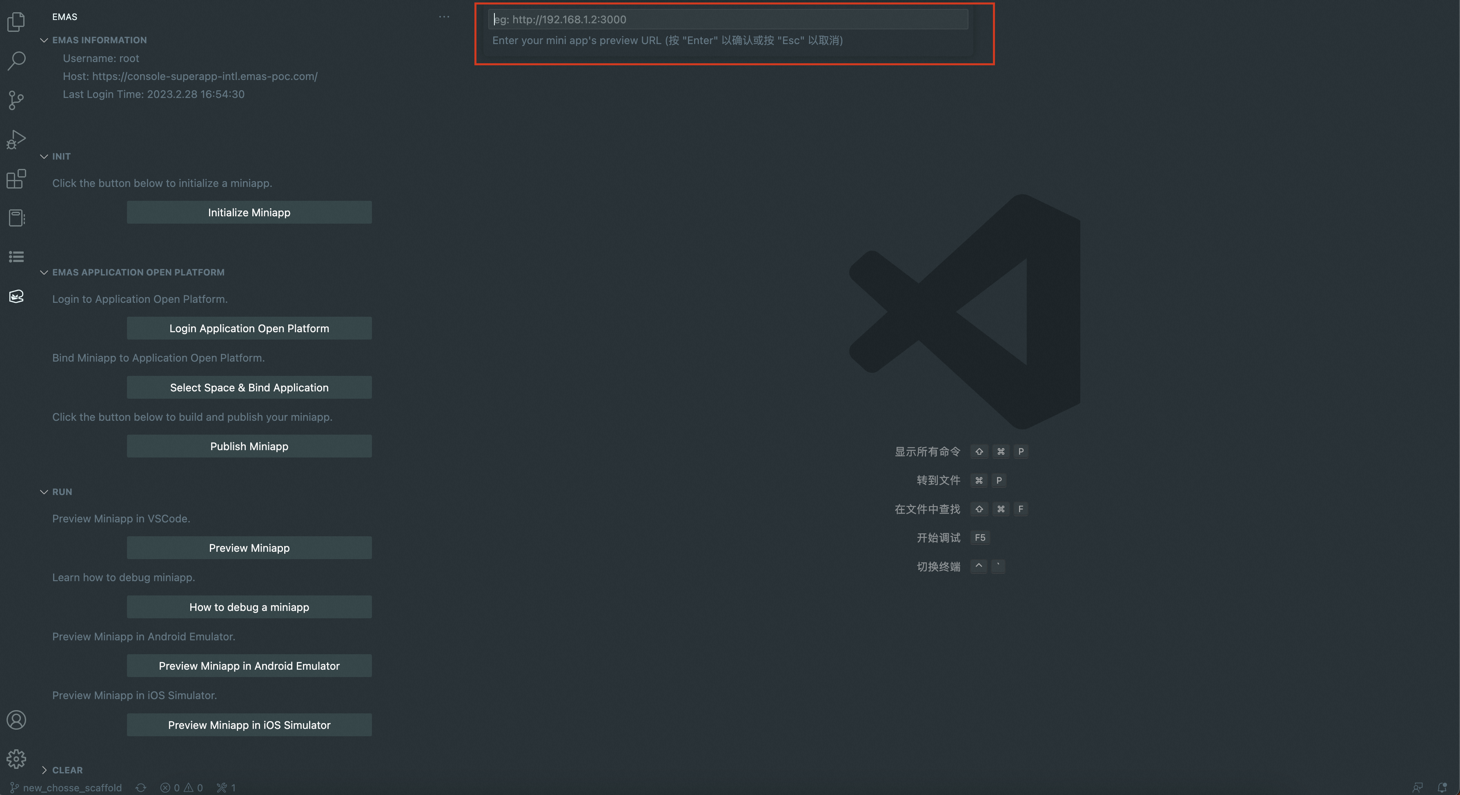This screenshot has width=1460, height=795.
Task: Click the Publish Miniapp button
Action: point(249,446)
